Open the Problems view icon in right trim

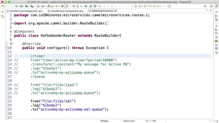pyautogui.click(x=216, y=30)
